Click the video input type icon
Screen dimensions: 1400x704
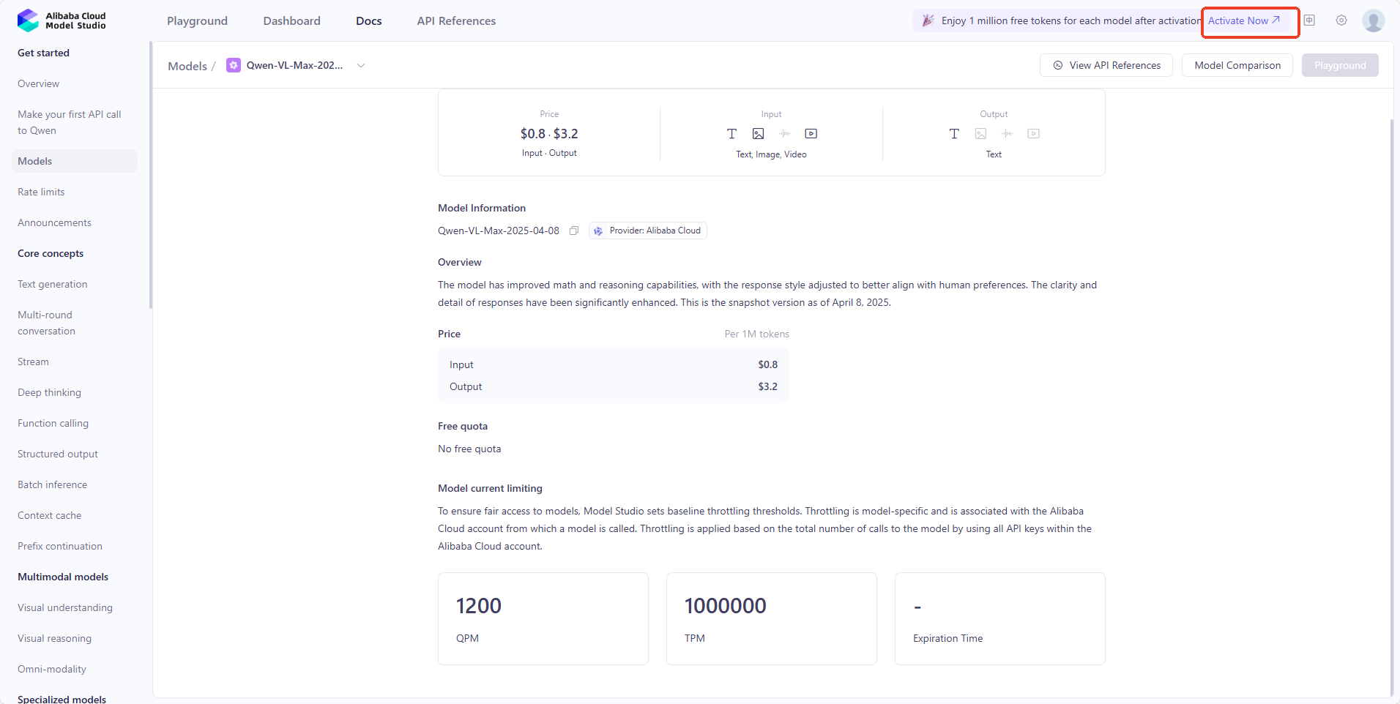811,133
